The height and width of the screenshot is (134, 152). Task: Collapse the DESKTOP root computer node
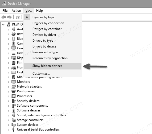coord(3,24)
